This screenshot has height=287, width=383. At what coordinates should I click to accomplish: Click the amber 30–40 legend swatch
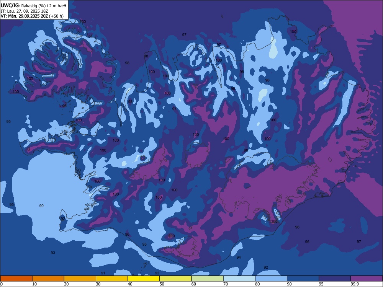(112, 279)
